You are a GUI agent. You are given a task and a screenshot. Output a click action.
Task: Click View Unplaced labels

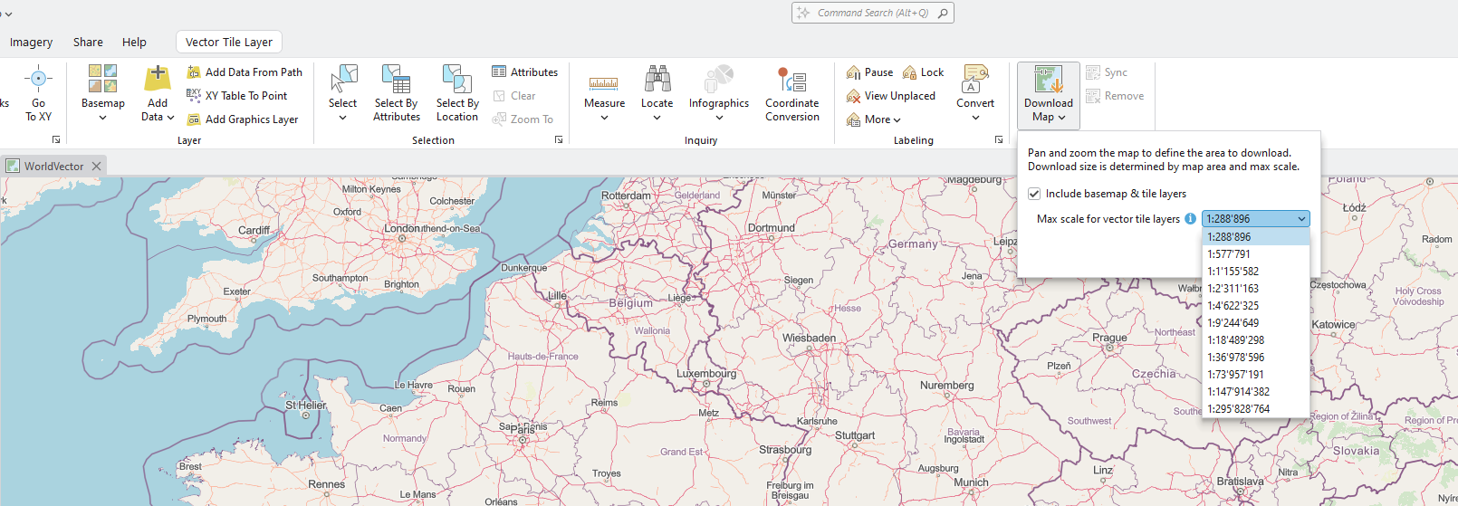(890, 96)
